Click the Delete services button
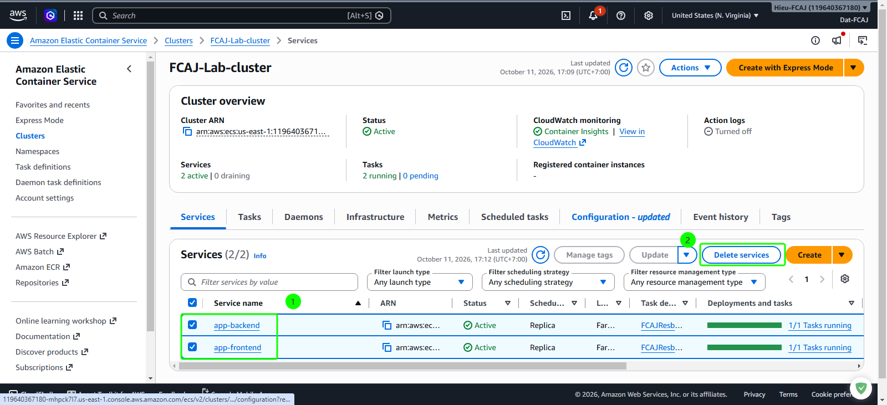The image size is (887, 405). (742, 255)
